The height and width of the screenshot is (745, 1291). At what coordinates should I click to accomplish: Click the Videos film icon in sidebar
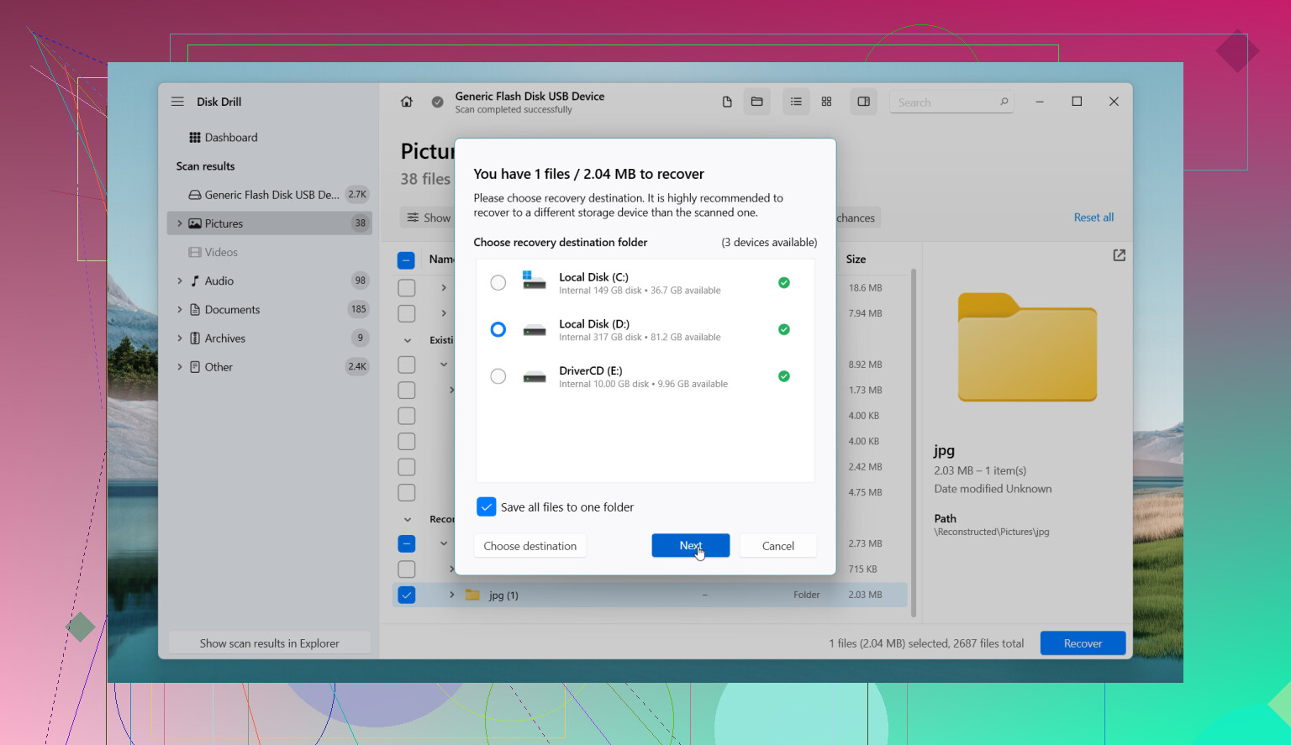tap(195, 252)
